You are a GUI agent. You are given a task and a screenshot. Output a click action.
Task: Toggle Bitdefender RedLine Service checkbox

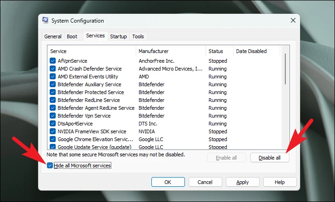(52, 100)
